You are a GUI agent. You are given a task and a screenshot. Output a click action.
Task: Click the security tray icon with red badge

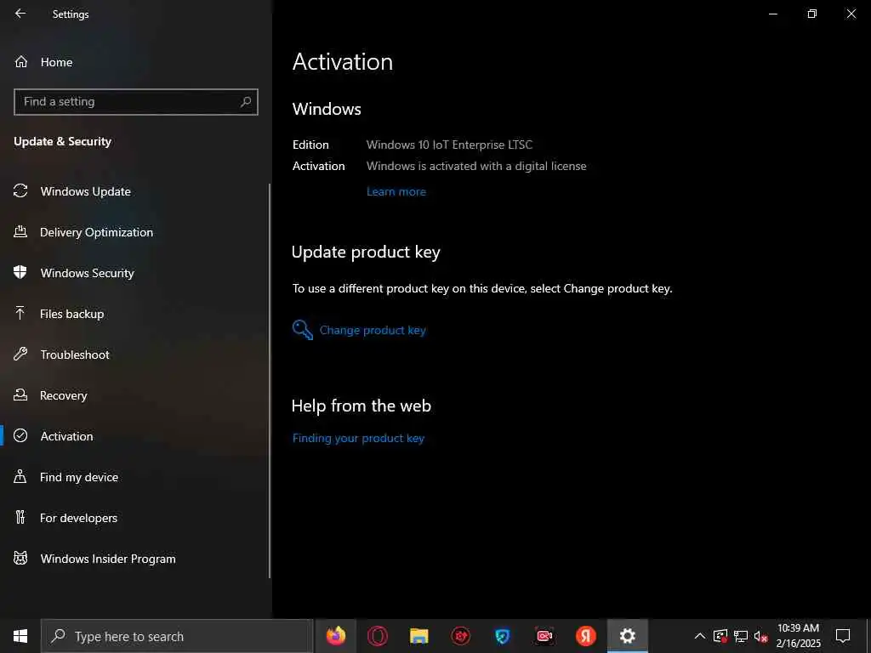point(720,636)
